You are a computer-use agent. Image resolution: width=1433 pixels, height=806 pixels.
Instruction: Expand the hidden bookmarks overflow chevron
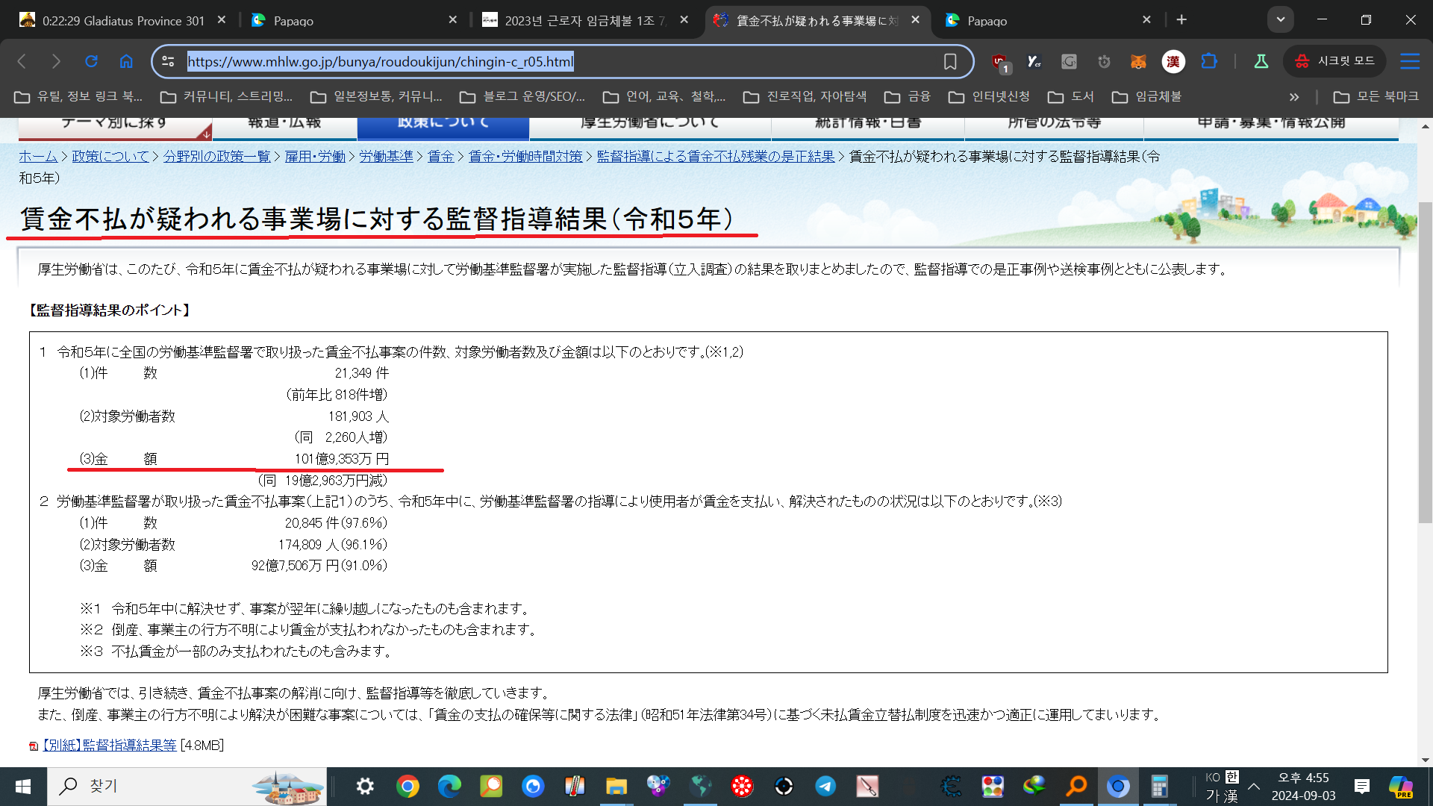[1293, 97]
